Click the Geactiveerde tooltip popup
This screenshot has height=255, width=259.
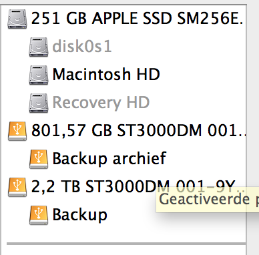[208, 200]
